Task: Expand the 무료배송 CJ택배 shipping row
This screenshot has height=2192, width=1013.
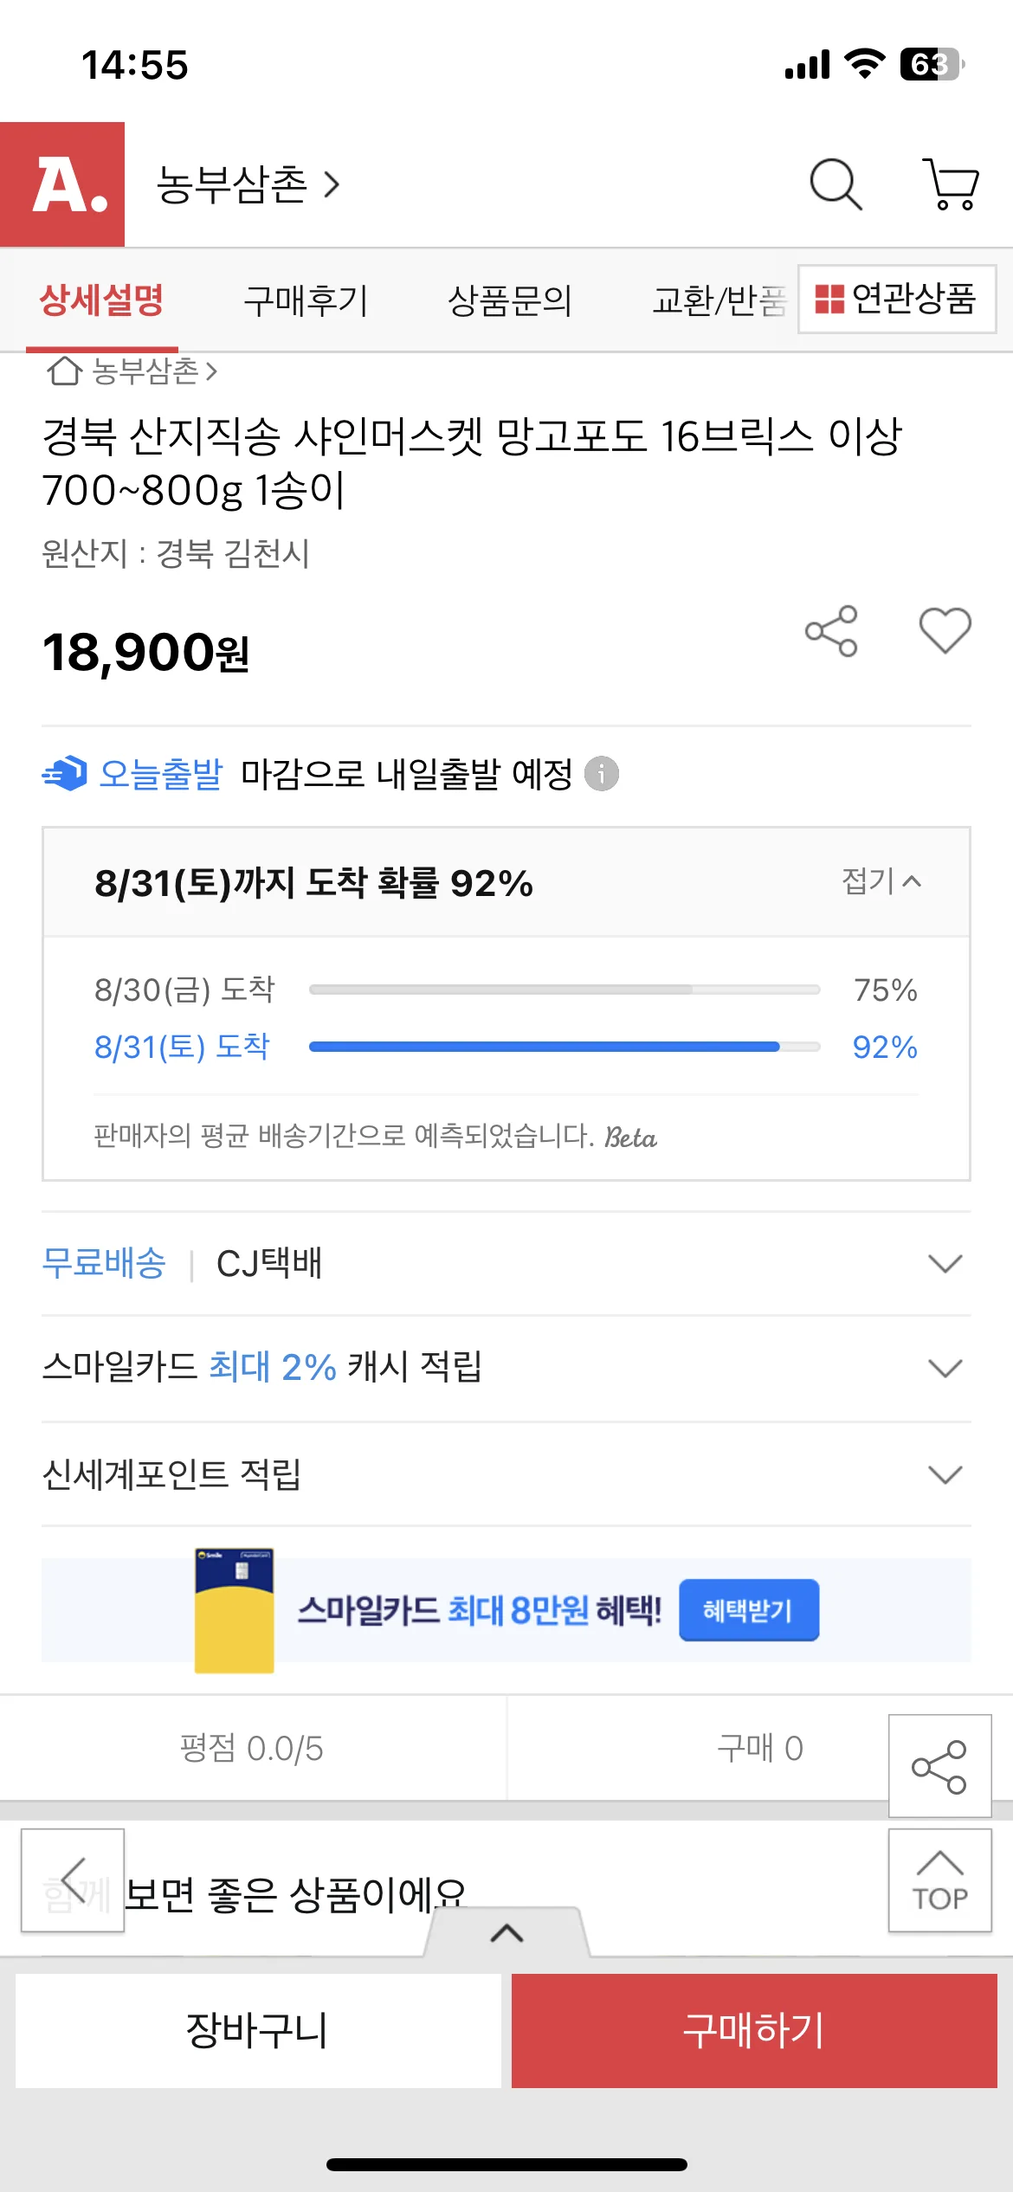Action: pos(945,1264)
